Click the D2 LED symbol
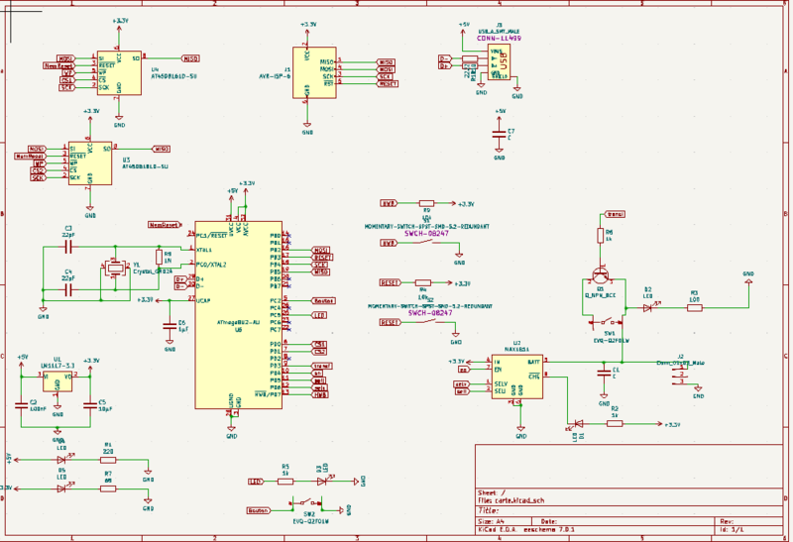The width and height of the screenshot is (793, 542). coord(650,307)
